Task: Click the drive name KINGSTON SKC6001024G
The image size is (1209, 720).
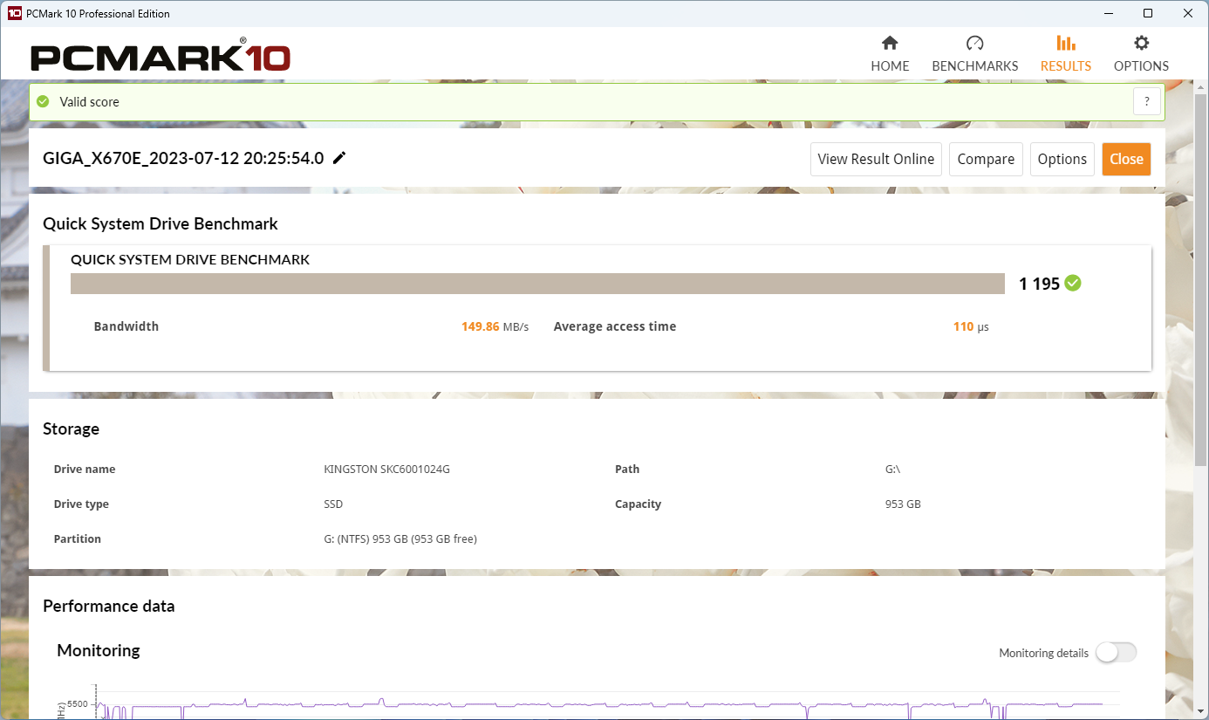Action: [386, 469]
